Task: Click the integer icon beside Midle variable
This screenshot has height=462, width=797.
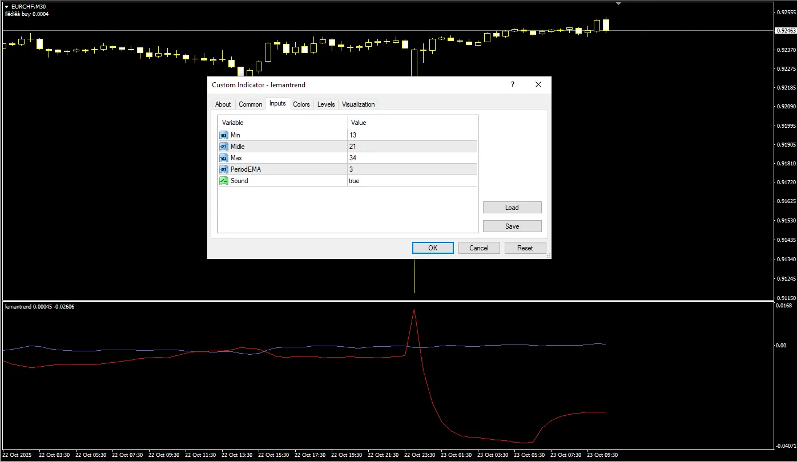Action: tap(223, 147)
